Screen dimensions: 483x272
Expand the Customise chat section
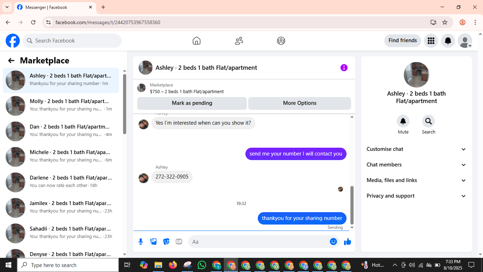click(417, 149)
